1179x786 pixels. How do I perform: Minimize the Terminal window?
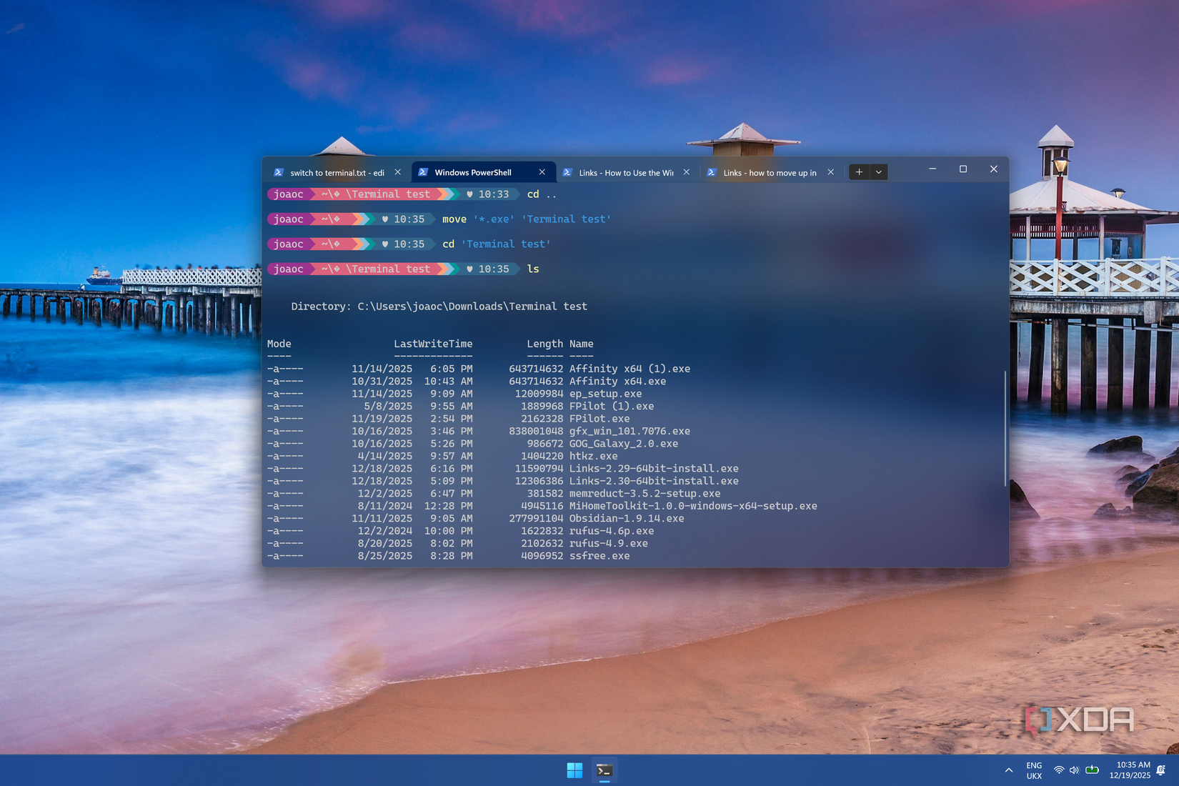tap(932, 169)
